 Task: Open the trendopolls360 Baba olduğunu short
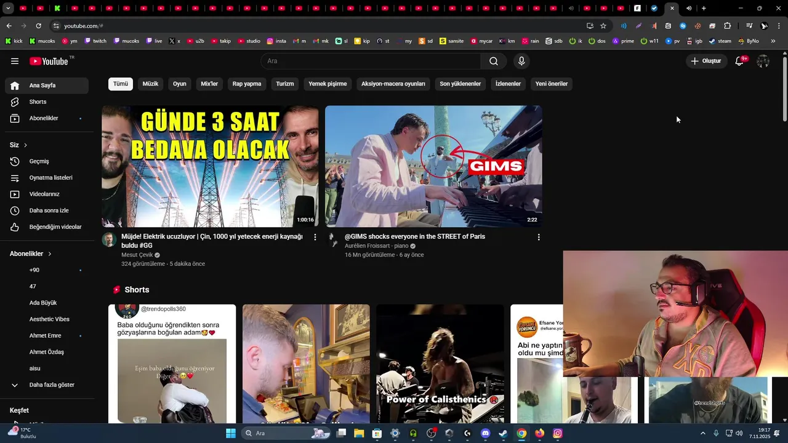[x=172, y=364]
